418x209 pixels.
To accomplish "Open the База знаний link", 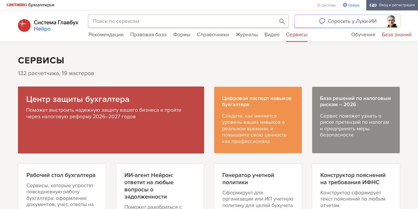I will point(396,35).
